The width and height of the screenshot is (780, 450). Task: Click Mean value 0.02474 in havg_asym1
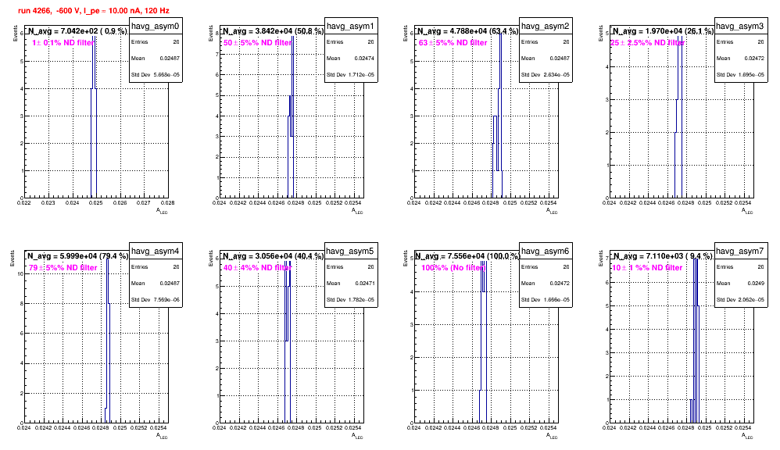(x=365, y=58)
